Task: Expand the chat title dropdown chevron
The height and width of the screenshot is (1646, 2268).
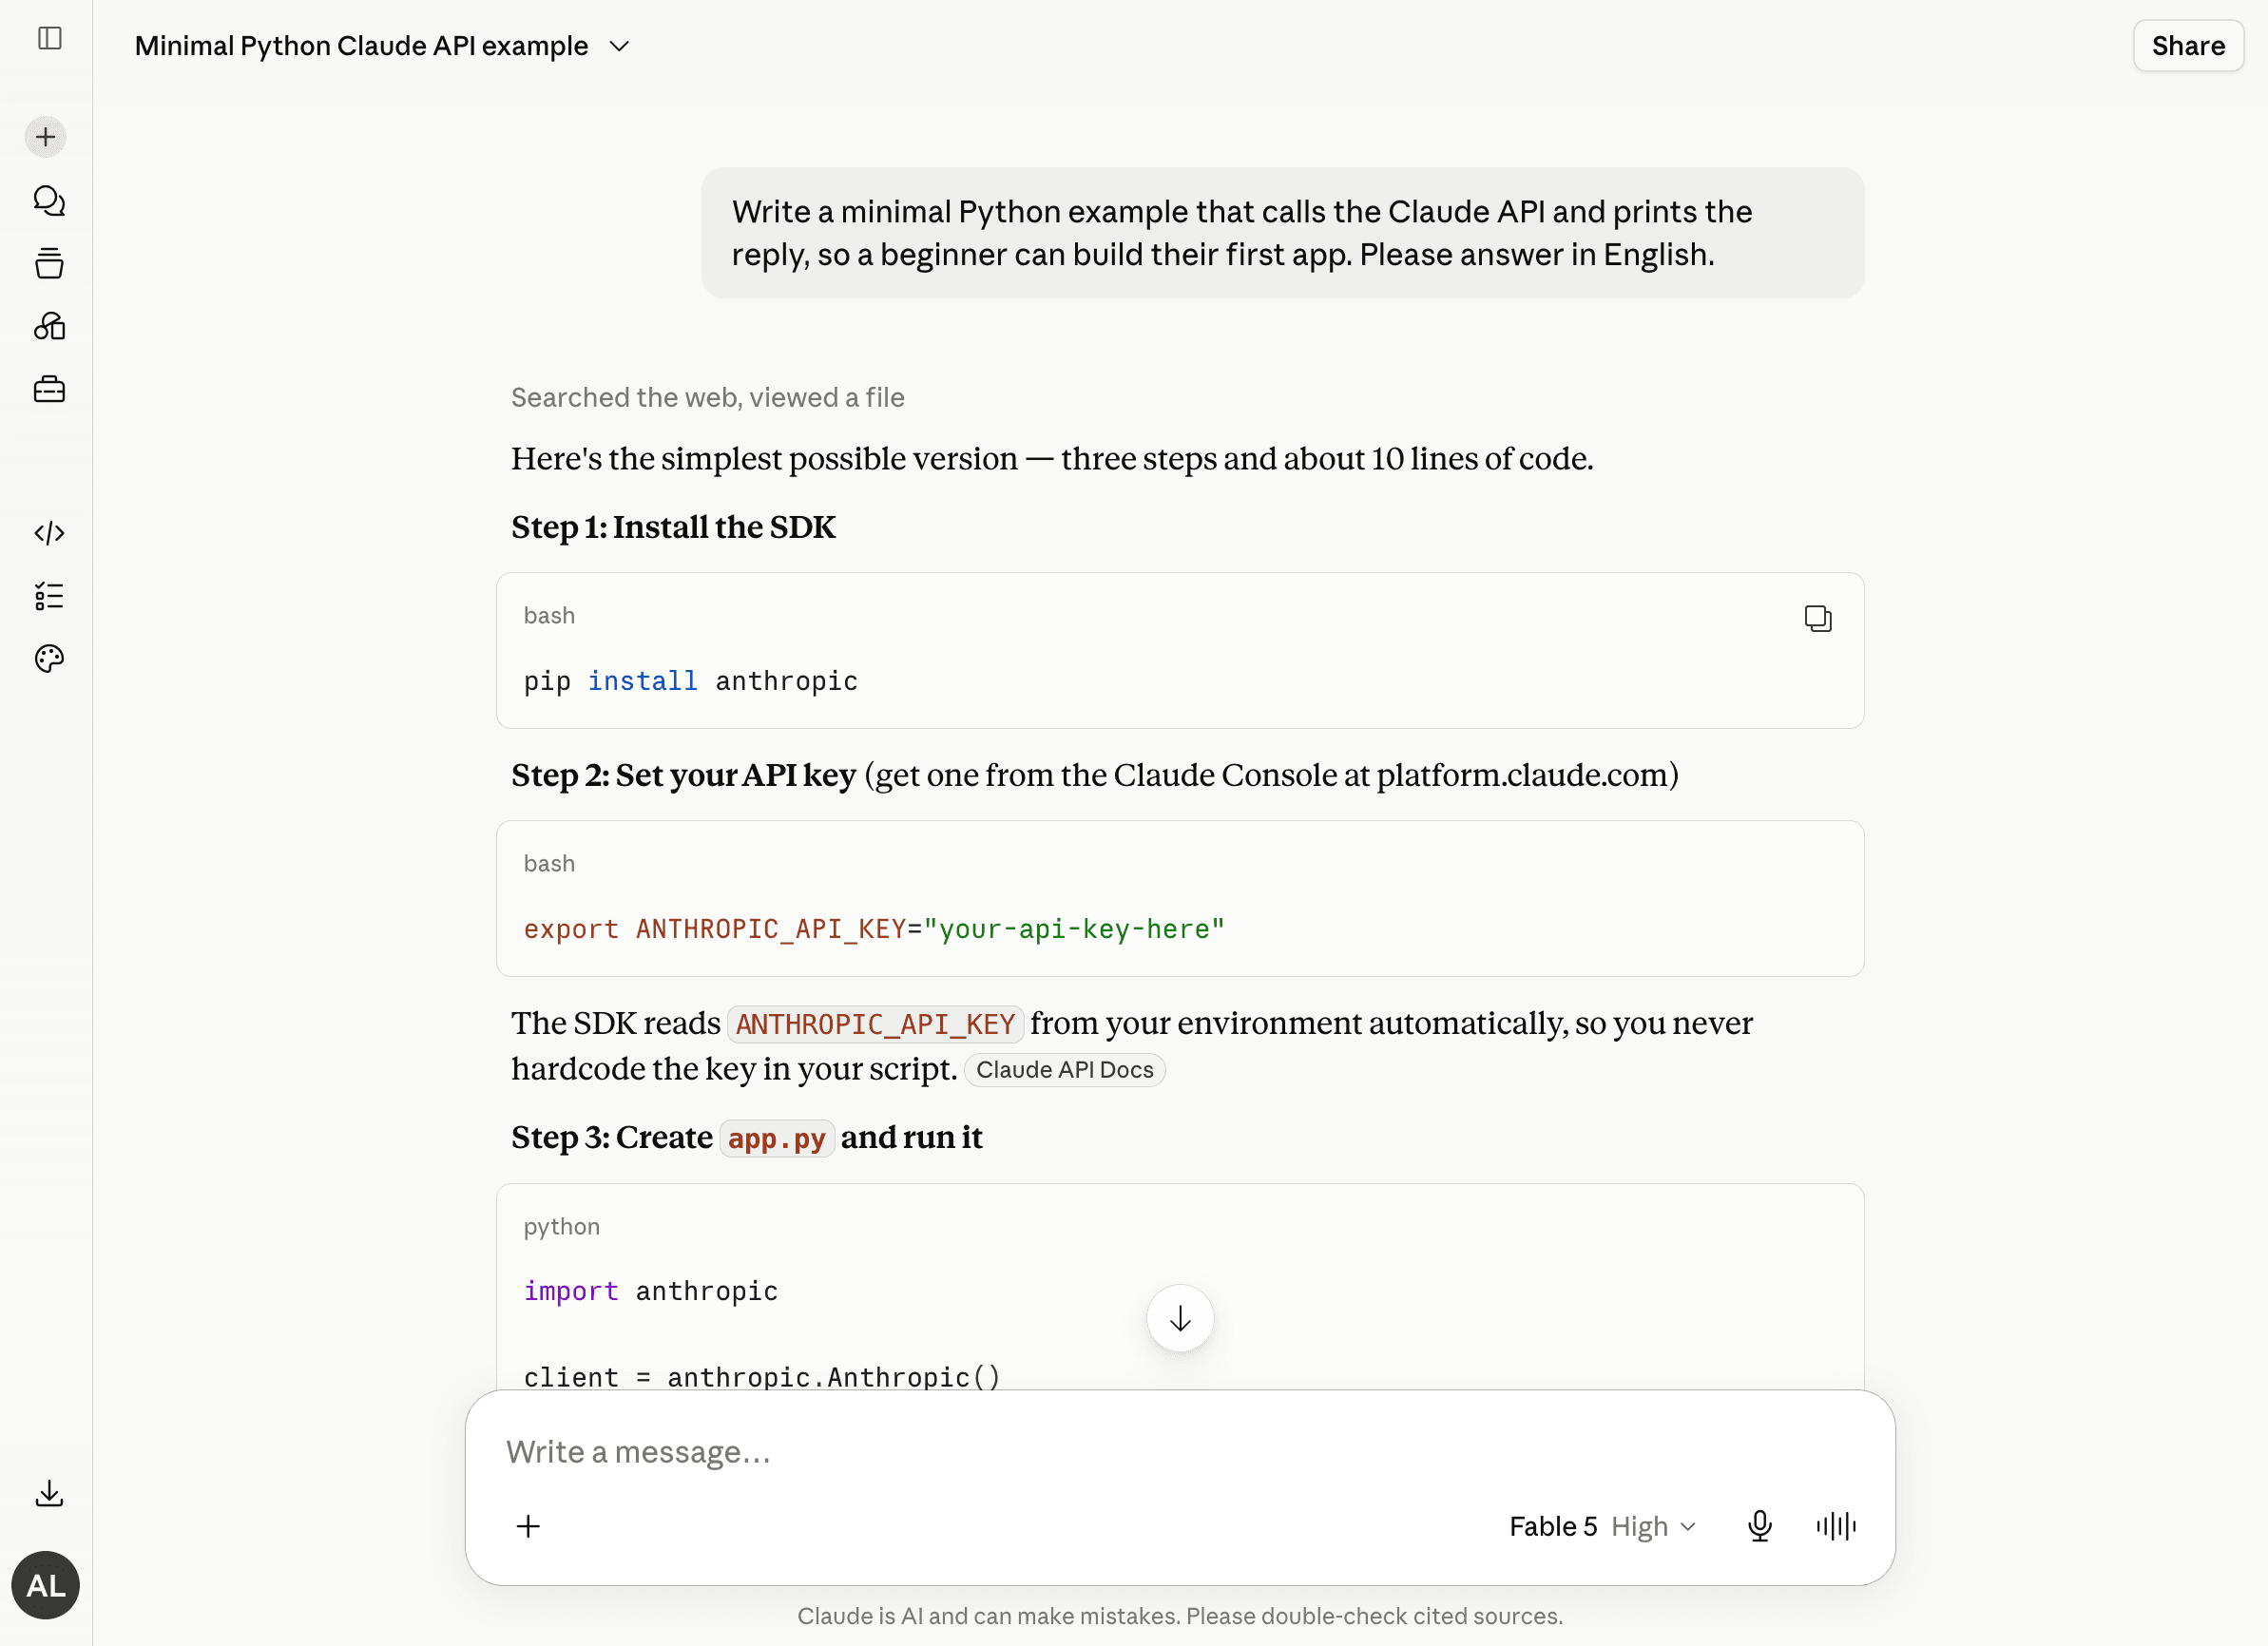Action: click(620, 46)
